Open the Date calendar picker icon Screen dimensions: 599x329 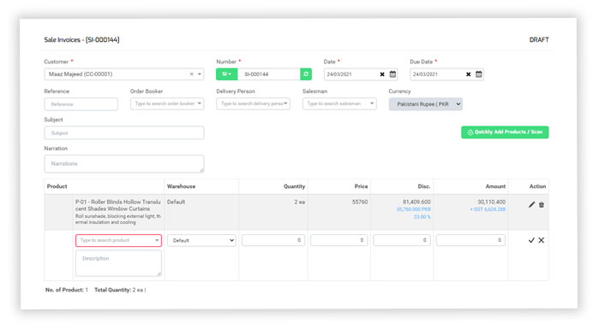pos(392,74)
